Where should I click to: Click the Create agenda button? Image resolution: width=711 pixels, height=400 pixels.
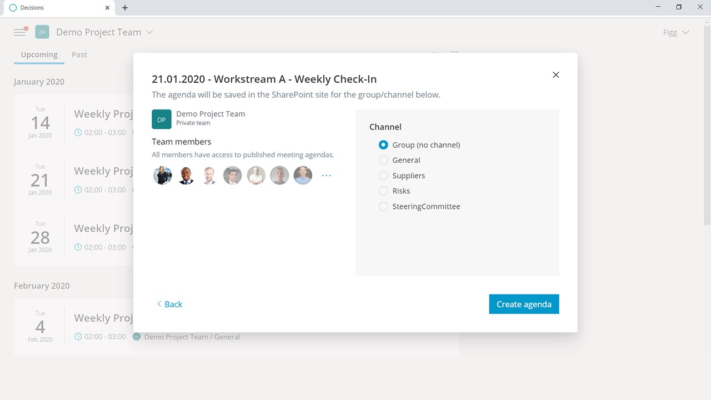coord(524,304)
